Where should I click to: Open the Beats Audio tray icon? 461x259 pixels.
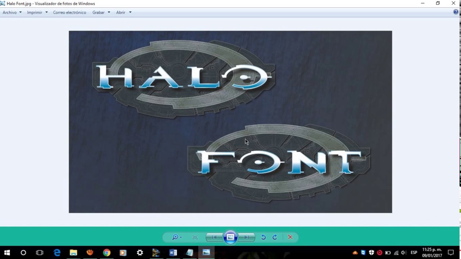tap(380, 253)
